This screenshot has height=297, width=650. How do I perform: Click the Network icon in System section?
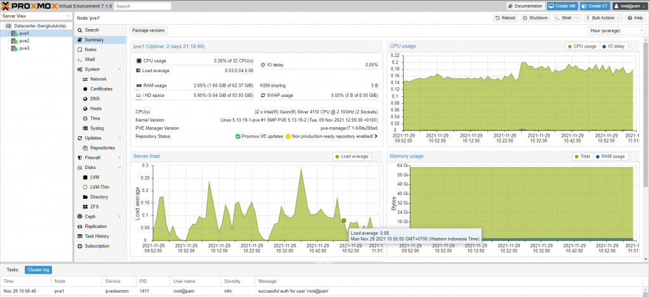coord(86,79)
